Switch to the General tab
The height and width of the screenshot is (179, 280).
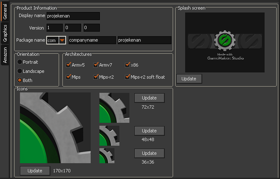pos(5,11)
